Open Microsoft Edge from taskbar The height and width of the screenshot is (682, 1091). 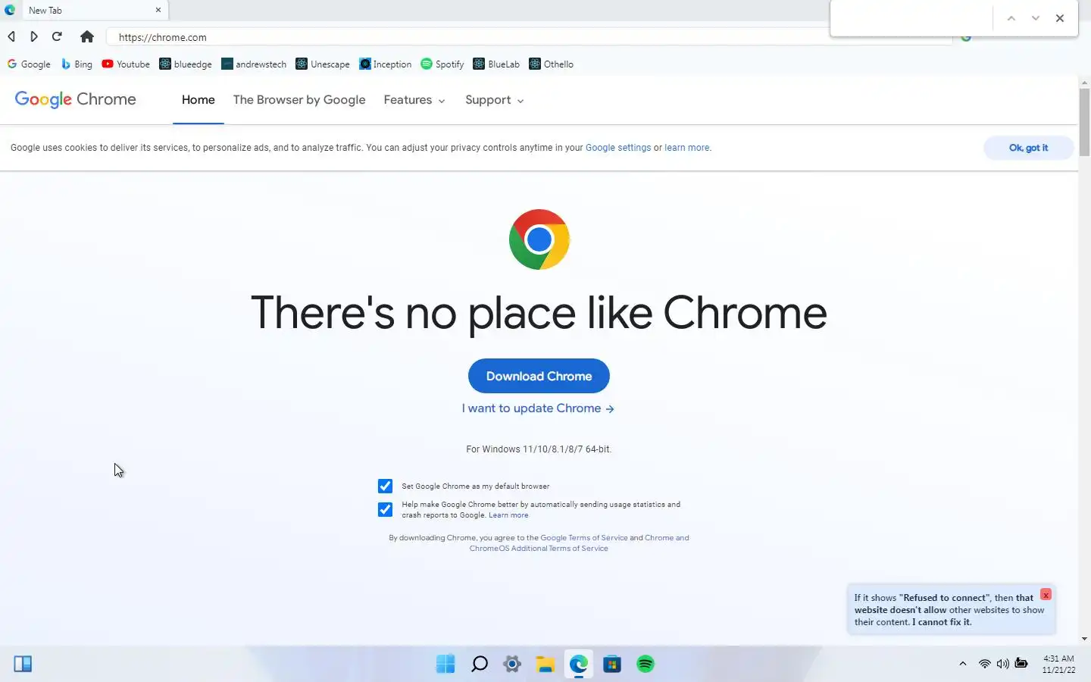579,664
